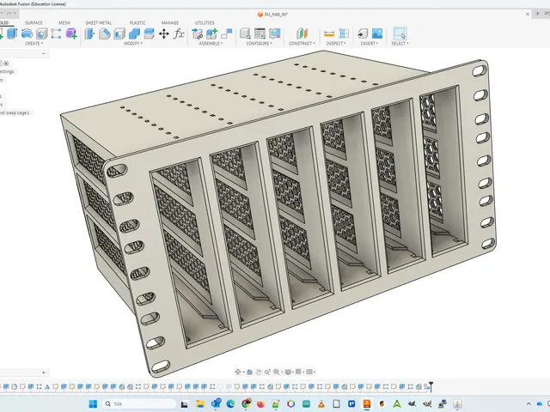Screen dimensions: 550x412
Task: Open the Display Settings monitor icon
Action: click(288, 372)
